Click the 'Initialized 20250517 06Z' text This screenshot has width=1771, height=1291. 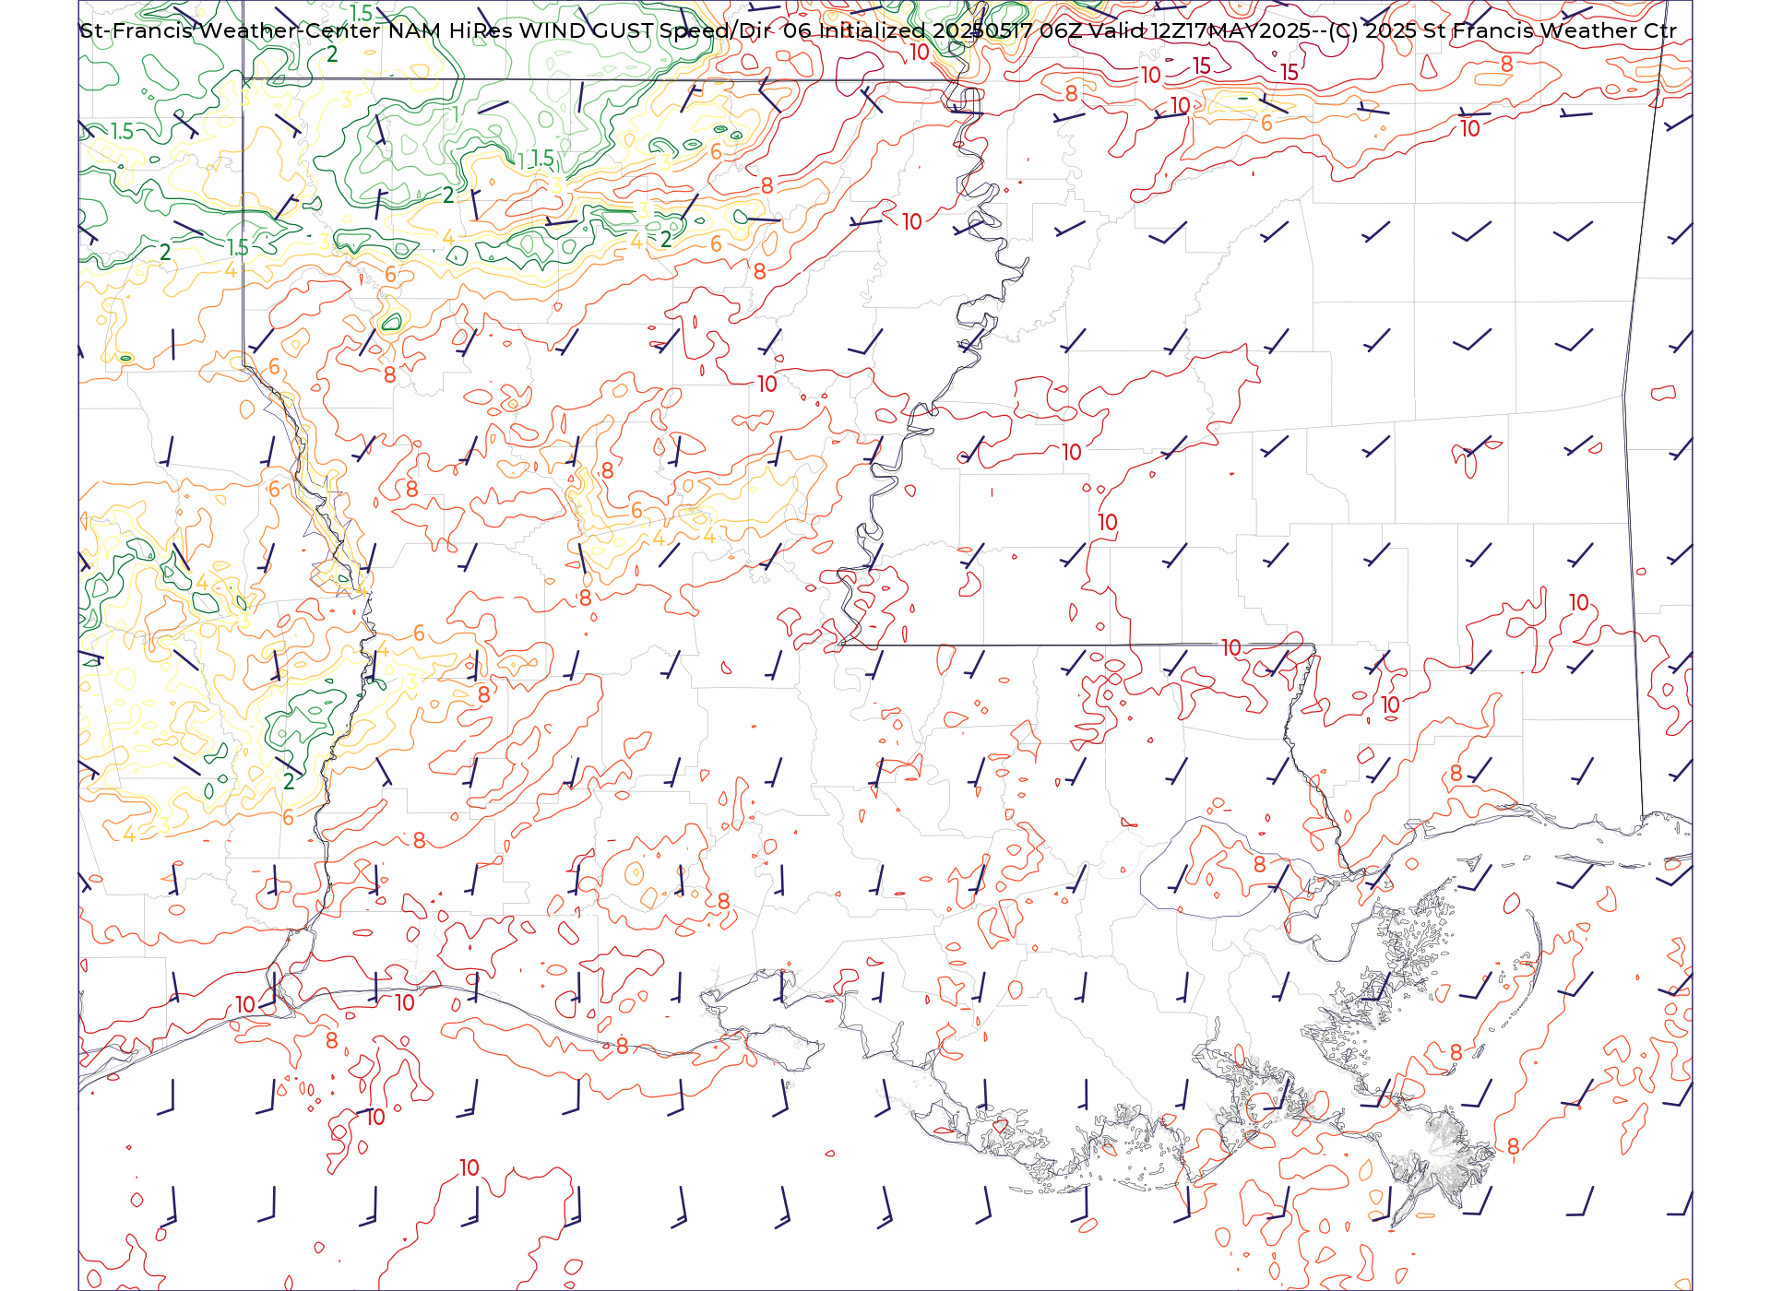pyautogui.click(x=950, y=30)
